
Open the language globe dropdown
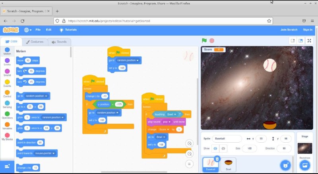click(28, 30)
